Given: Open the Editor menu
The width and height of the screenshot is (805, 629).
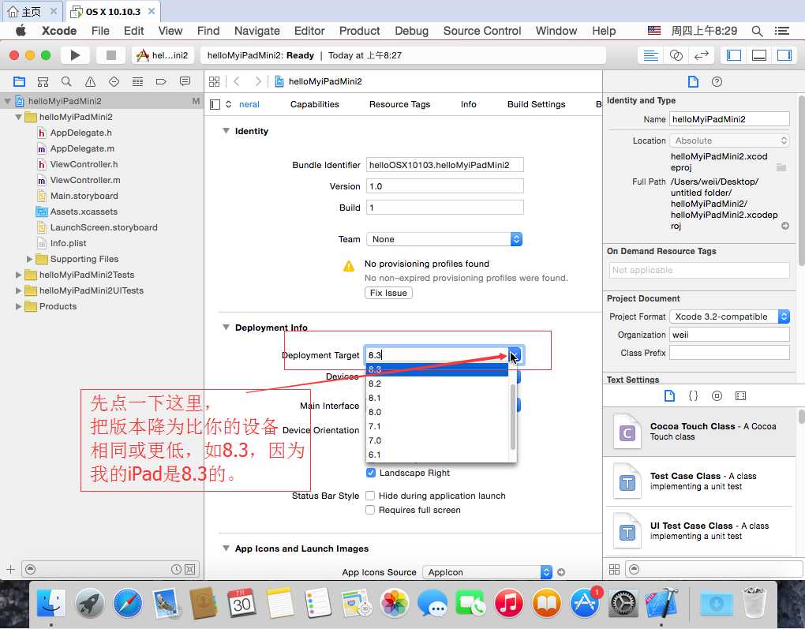Looking at the screenshot, I should pyautogui.click(x=309, y=31).
